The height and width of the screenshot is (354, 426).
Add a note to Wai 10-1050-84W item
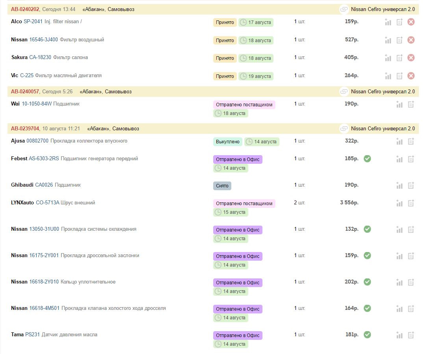coord(411,104)
